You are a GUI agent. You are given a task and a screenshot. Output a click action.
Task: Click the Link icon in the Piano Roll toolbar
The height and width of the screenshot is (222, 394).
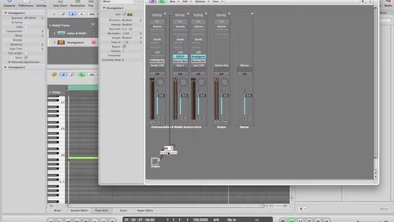pos(54,75)
